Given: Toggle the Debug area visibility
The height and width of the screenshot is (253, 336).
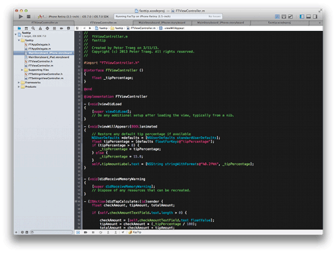Looking at the screenshot, I should pyautogui.click(x=308, y=17).
